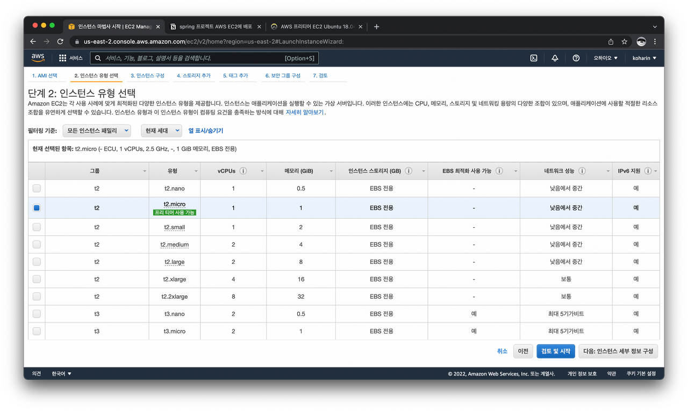Click info icon next to EBS optimized header
The height and width of the screenshot is (411, 688).
[x=499, y=171]
